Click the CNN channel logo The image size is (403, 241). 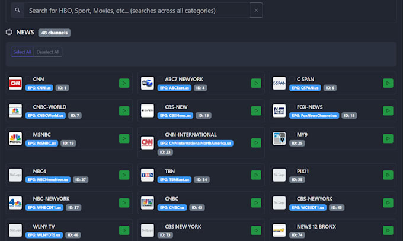pos(15,83)
